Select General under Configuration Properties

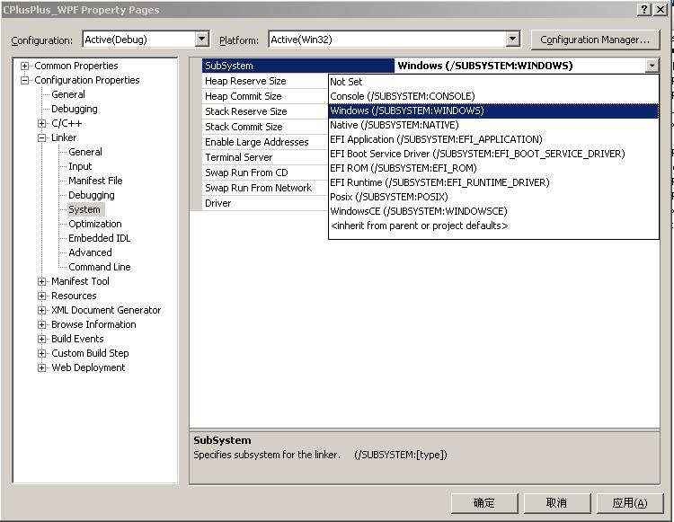click(x=68, y=94)
